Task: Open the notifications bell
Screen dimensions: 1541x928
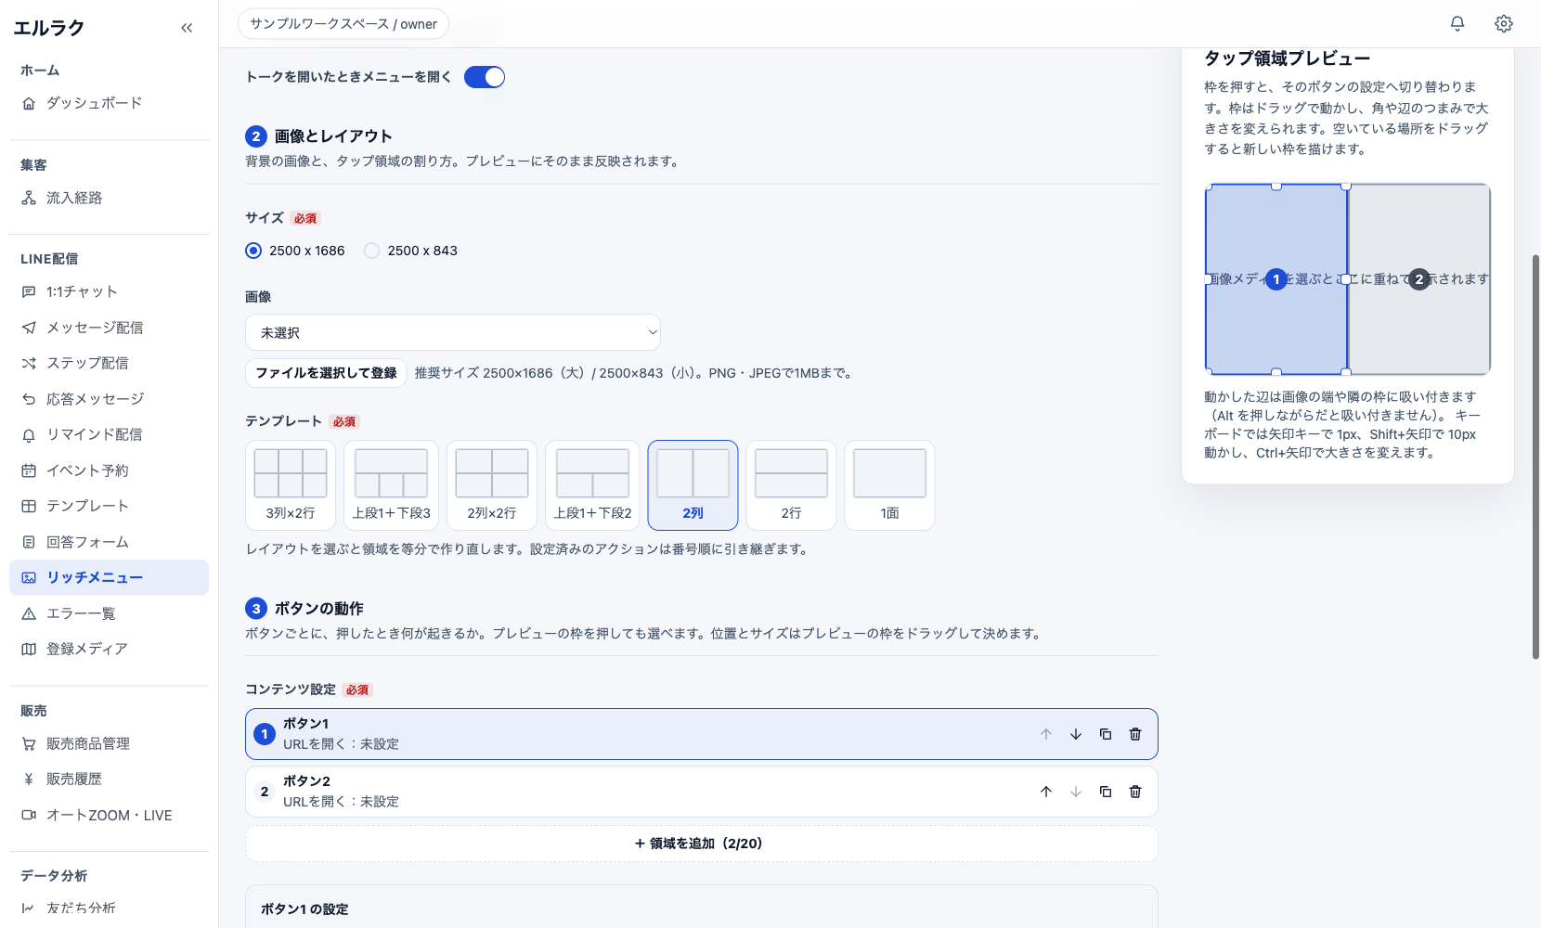Action: pyautogui.click(x=1457, y=24)
